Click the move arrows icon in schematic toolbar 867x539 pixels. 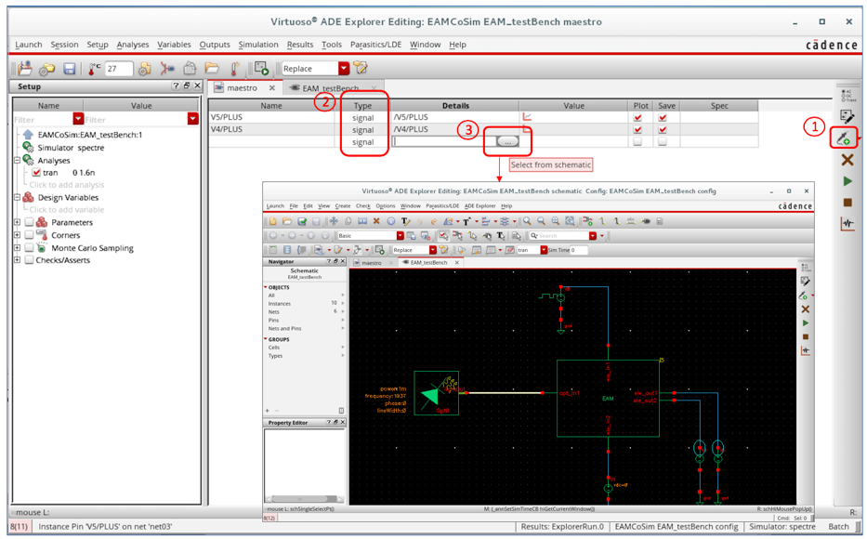coord(334,221)
